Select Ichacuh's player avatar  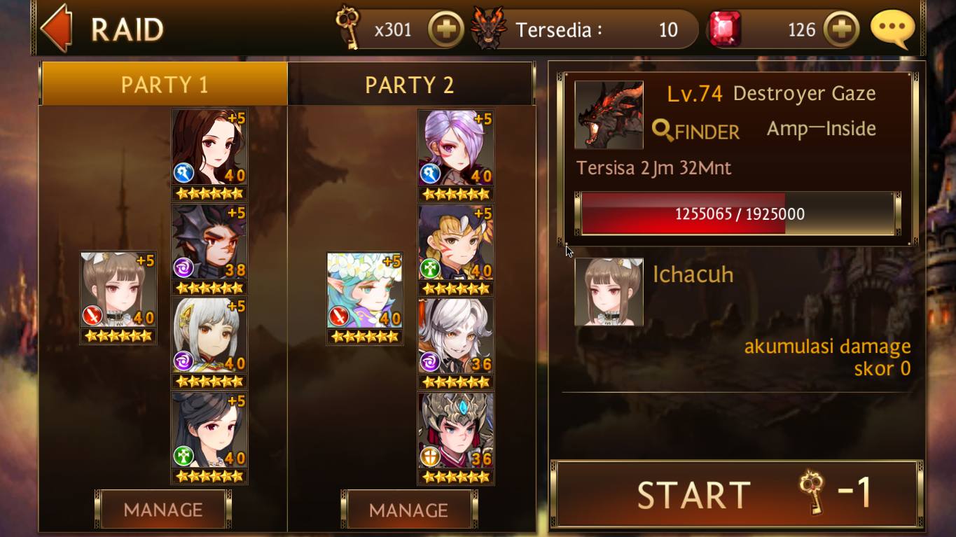[609, 292]
